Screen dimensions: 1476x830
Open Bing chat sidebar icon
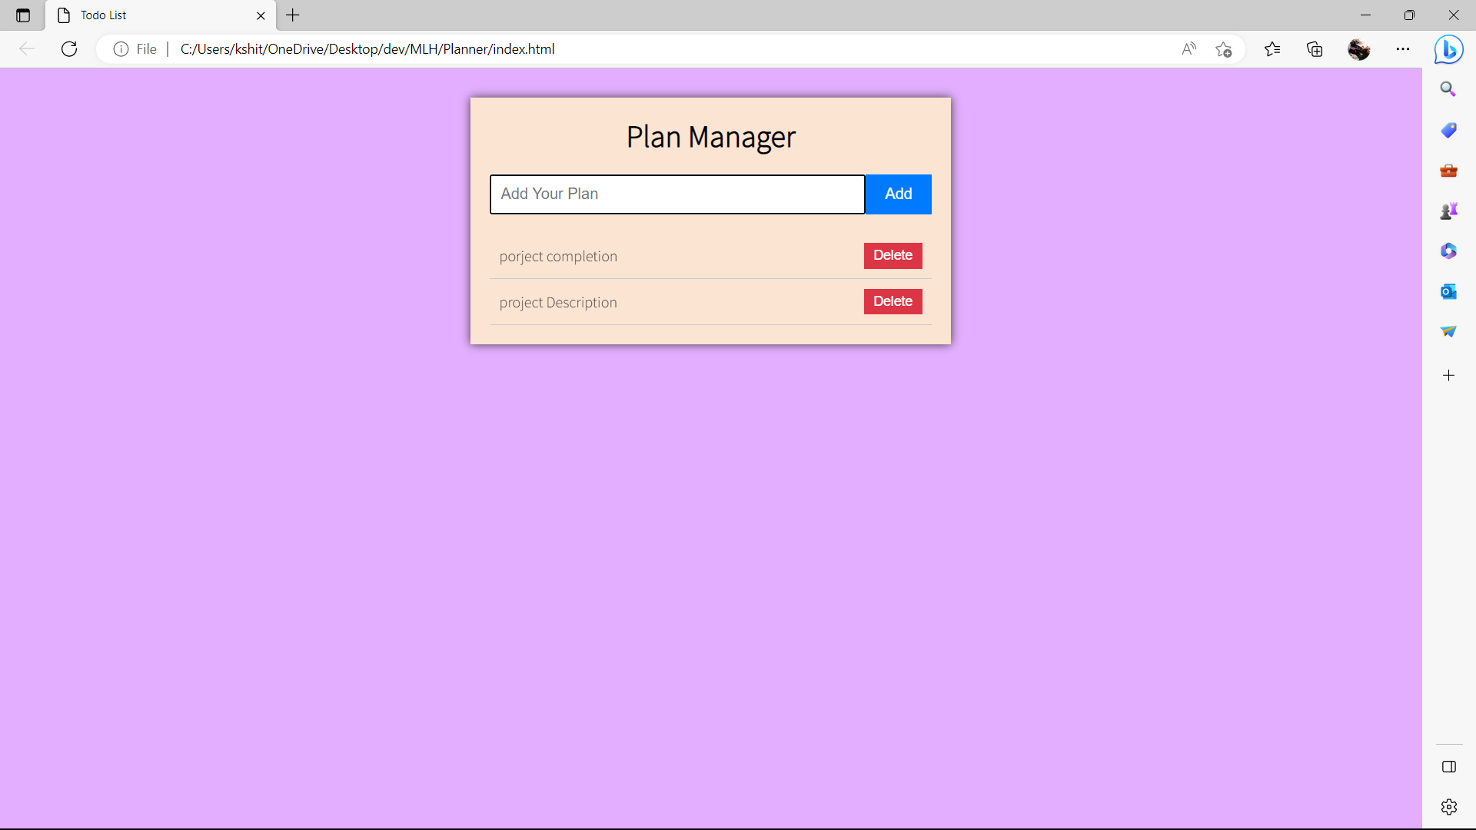click(x=1448, y=49)
